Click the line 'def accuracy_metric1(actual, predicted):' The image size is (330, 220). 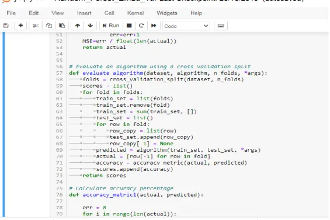[x=136, y=195]
